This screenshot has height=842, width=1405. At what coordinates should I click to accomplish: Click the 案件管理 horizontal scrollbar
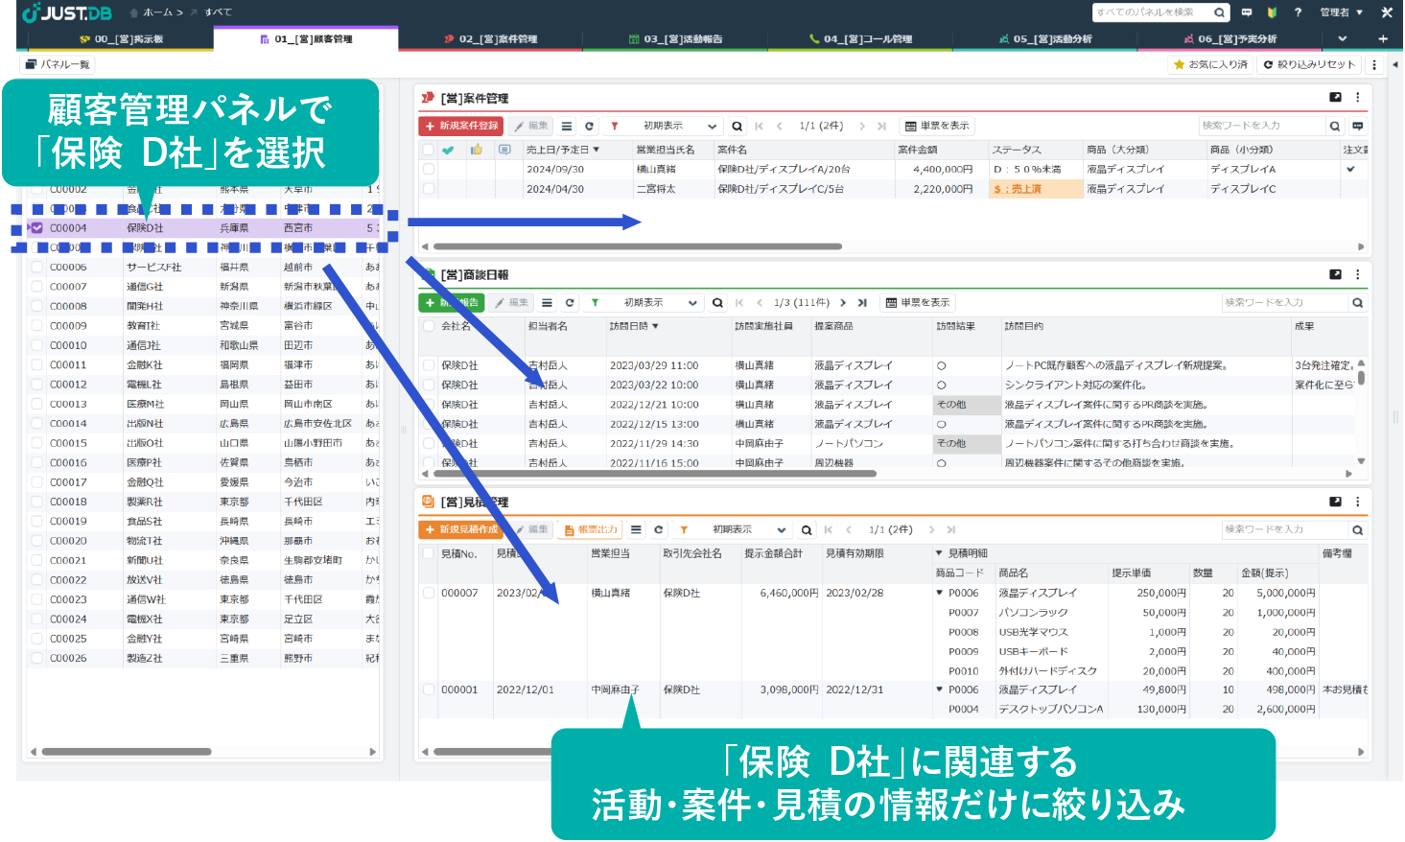[638, 246]
